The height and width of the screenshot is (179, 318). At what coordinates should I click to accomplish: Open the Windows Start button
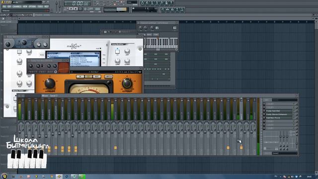pyautogui.click(x=4, y=177)
